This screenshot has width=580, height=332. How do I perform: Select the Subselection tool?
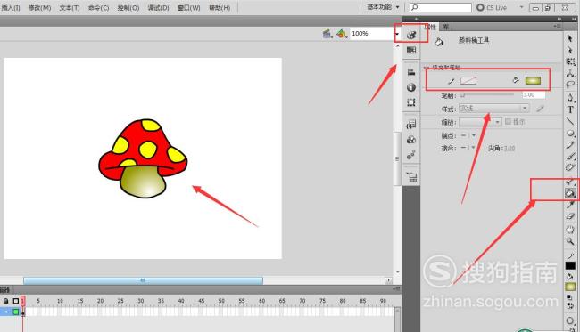(x=569, y=50)
